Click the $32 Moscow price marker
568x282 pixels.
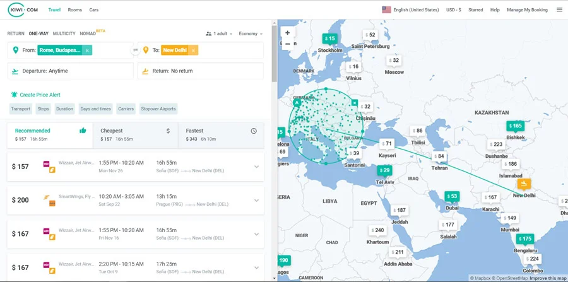(x=393, y=61)
